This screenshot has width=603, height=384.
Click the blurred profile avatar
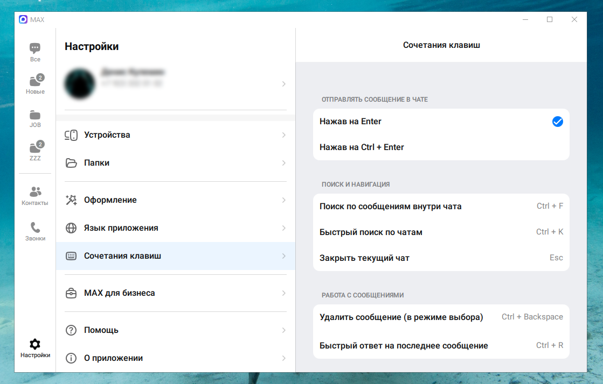80,84
